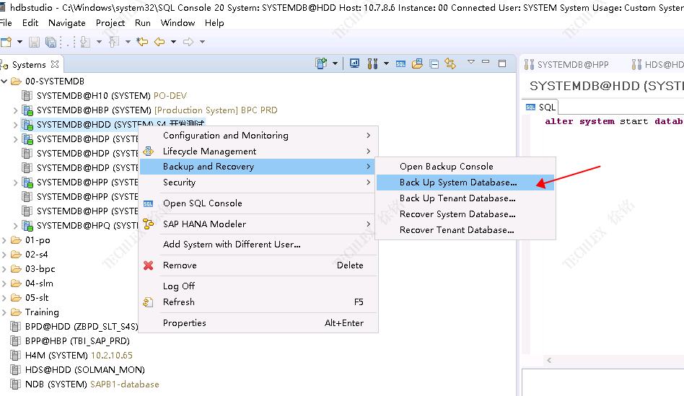Open SQL console icon in Systems toolbar
The image size is (684, 396).
coord(402,63)
